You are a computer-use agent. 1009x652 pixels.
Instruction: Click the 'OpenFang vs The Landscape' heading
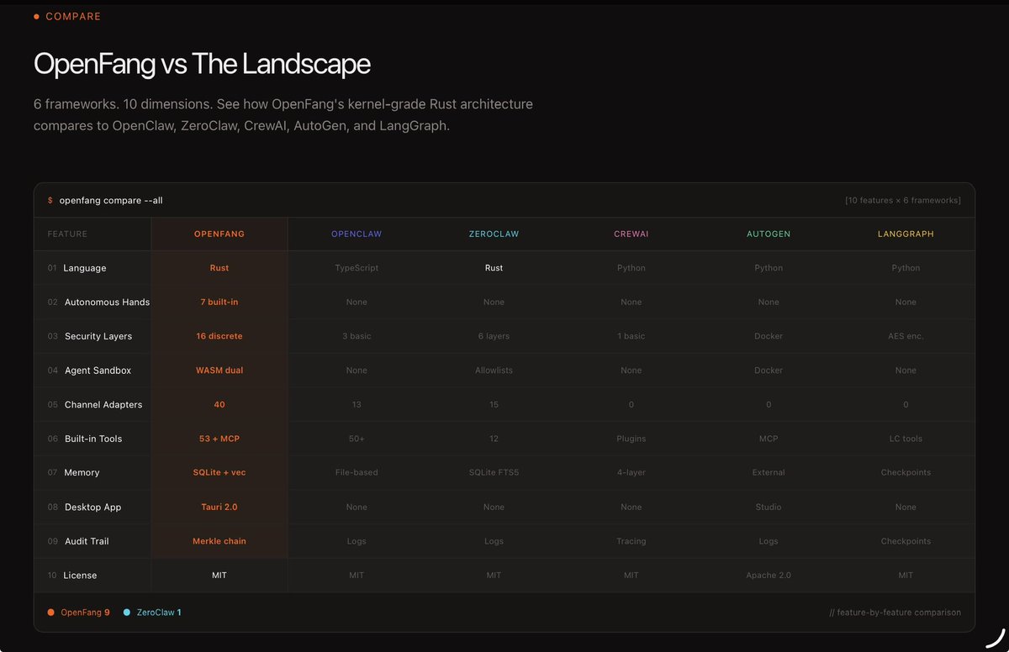[202, 64]
